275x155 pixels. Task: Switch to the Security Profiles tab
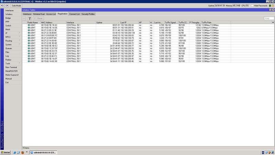point(88,14)
